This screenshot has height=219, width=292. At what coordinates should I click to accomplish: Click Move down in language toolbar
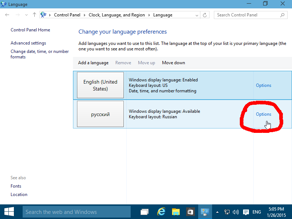pos(173,63)
